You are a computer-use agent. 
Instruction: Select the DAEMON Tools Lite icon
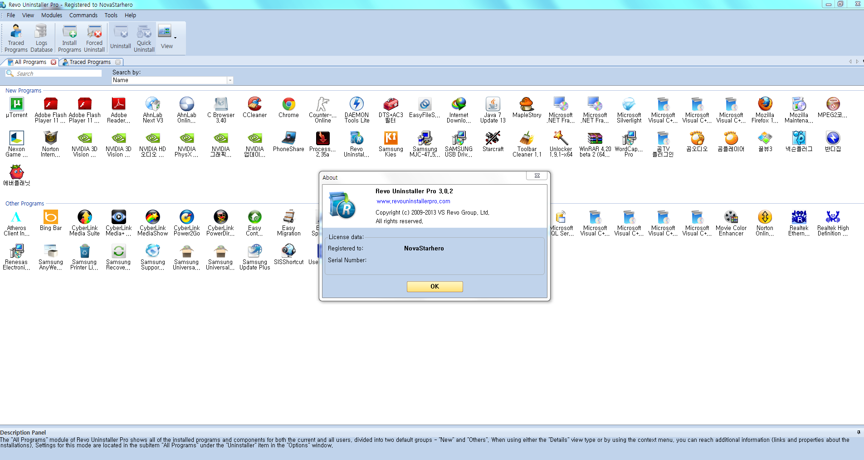pyautogui.click(x=357, y=110)
